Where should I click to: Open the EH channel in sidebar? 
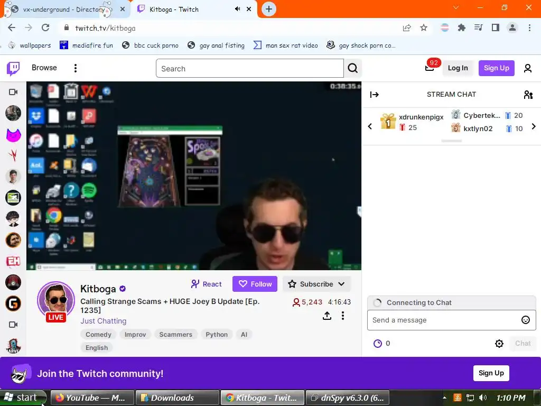[13, 261]
